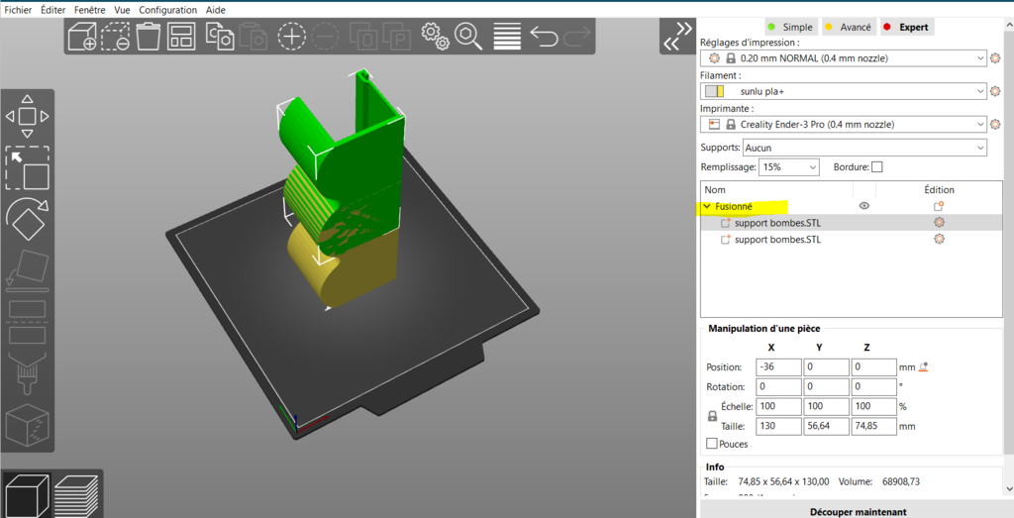
Task: Click the Add instance plus icon
Action: pos(292,37)
